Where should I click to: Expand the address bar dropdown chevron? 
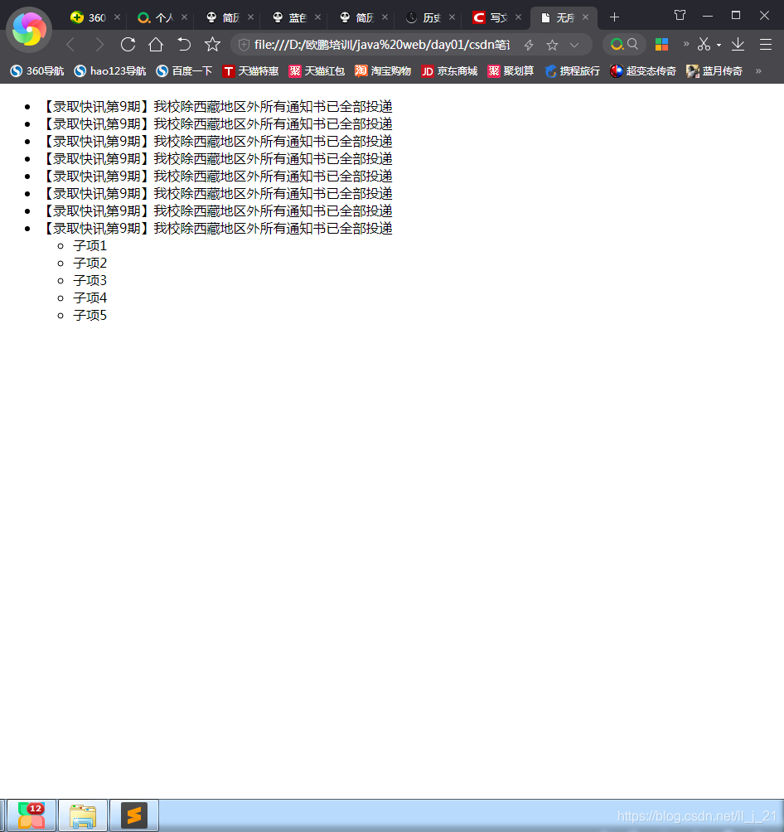[574, 45]
